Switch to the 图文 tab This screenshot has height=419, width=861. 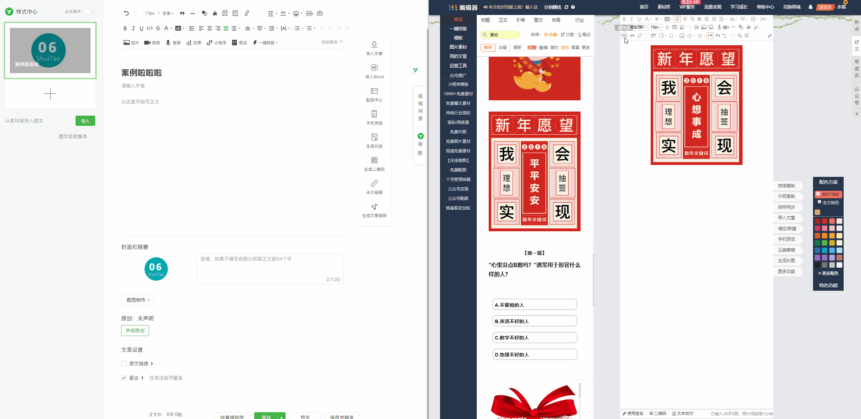click(538, 20)
